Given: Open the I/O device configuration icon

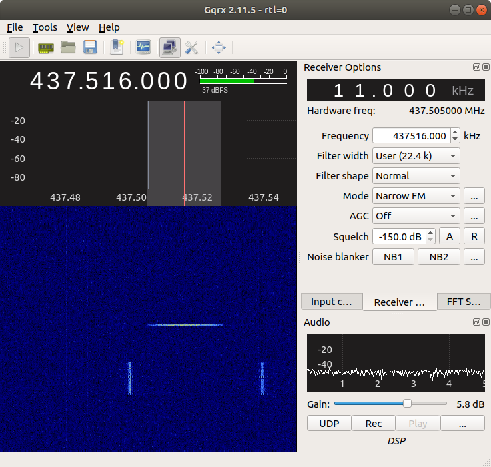Looking at the screenshot, I should click(46, 47).
